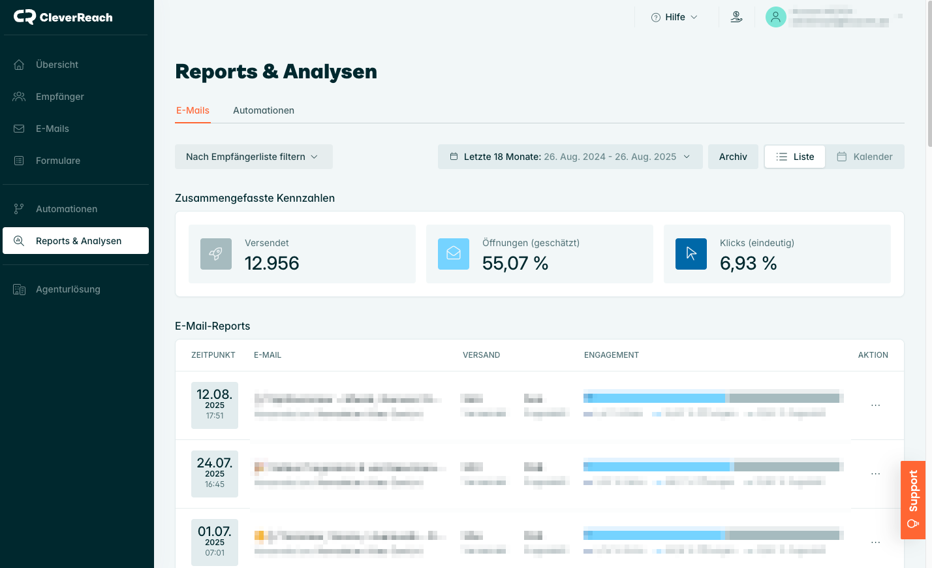Image resolution: width=932 pixels, height=568 pixels.
Task: Switch to Kalender view
Action: point(865,157)
